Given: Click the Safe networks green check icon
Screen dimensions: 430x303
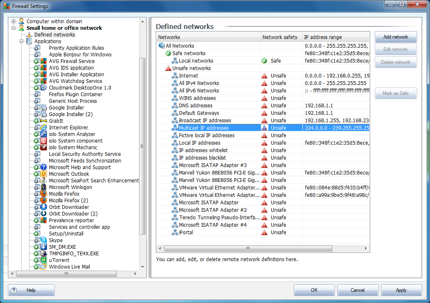Looking at the screenshot, I should [x=168, y=53].
